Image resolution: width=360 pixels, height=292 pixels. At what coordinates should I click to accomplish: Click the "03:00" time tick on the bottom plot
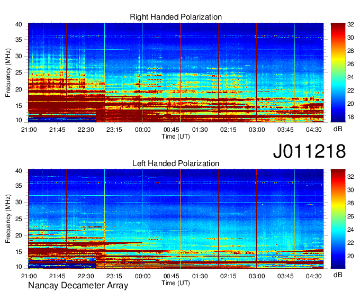click(x=257, y=276)
